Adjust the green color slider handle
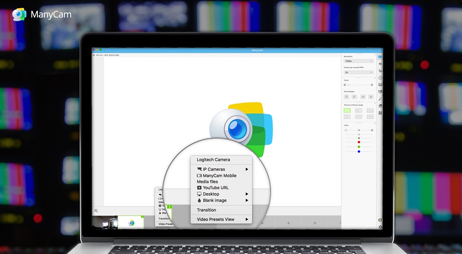The height and width of the screenshot is (254, 462). tap(359, 147)
